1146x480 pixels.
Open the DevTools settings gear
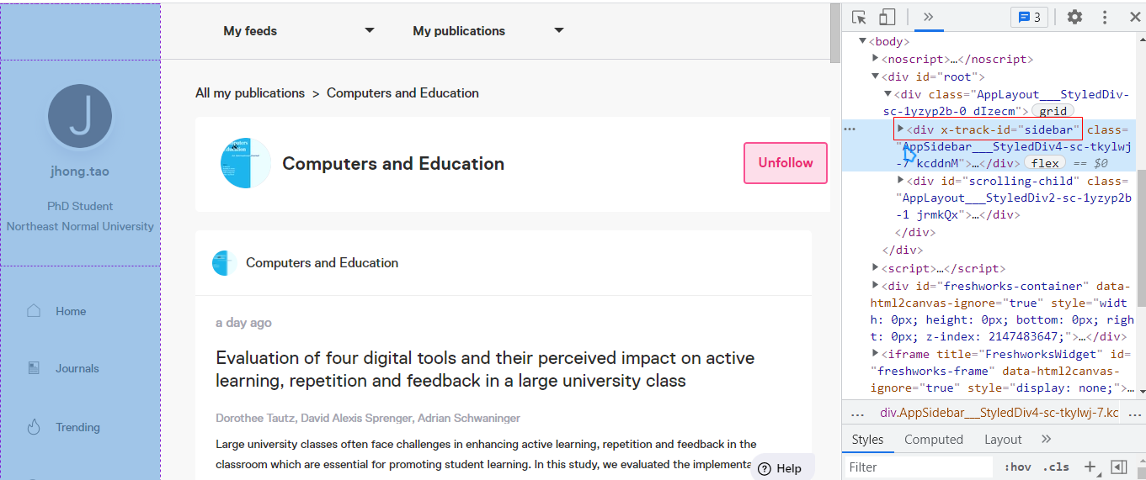1074,17
